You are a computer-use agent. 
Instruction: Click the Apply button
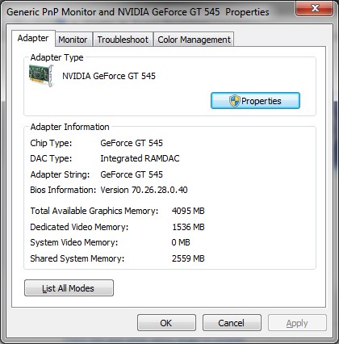pos(297,323)
